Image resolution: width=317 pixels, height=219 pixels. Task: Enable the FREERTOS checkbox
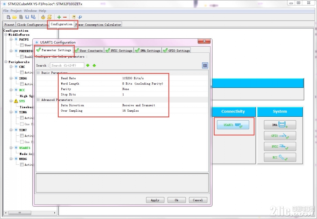[x=22, y=57]
